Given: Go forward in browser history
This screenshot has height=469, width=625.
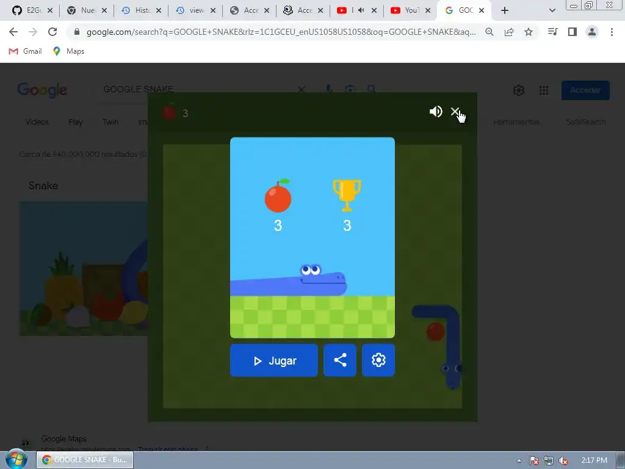Looking at the screenshot, I should [x=33, y=32].
